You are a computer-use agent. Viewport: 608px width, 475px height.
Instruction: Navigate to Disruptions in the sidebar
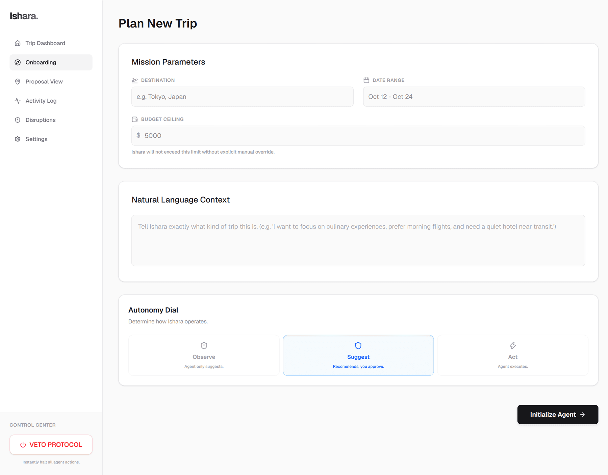tap(51, 120)
